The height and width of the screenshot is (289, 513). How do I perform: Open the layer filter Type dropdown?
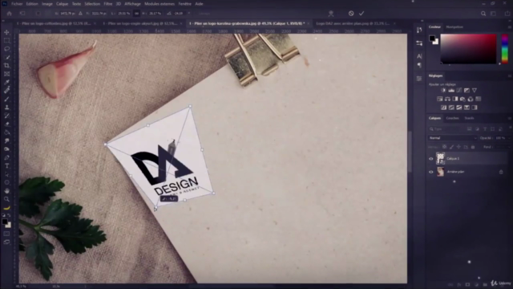pos(446,129)
